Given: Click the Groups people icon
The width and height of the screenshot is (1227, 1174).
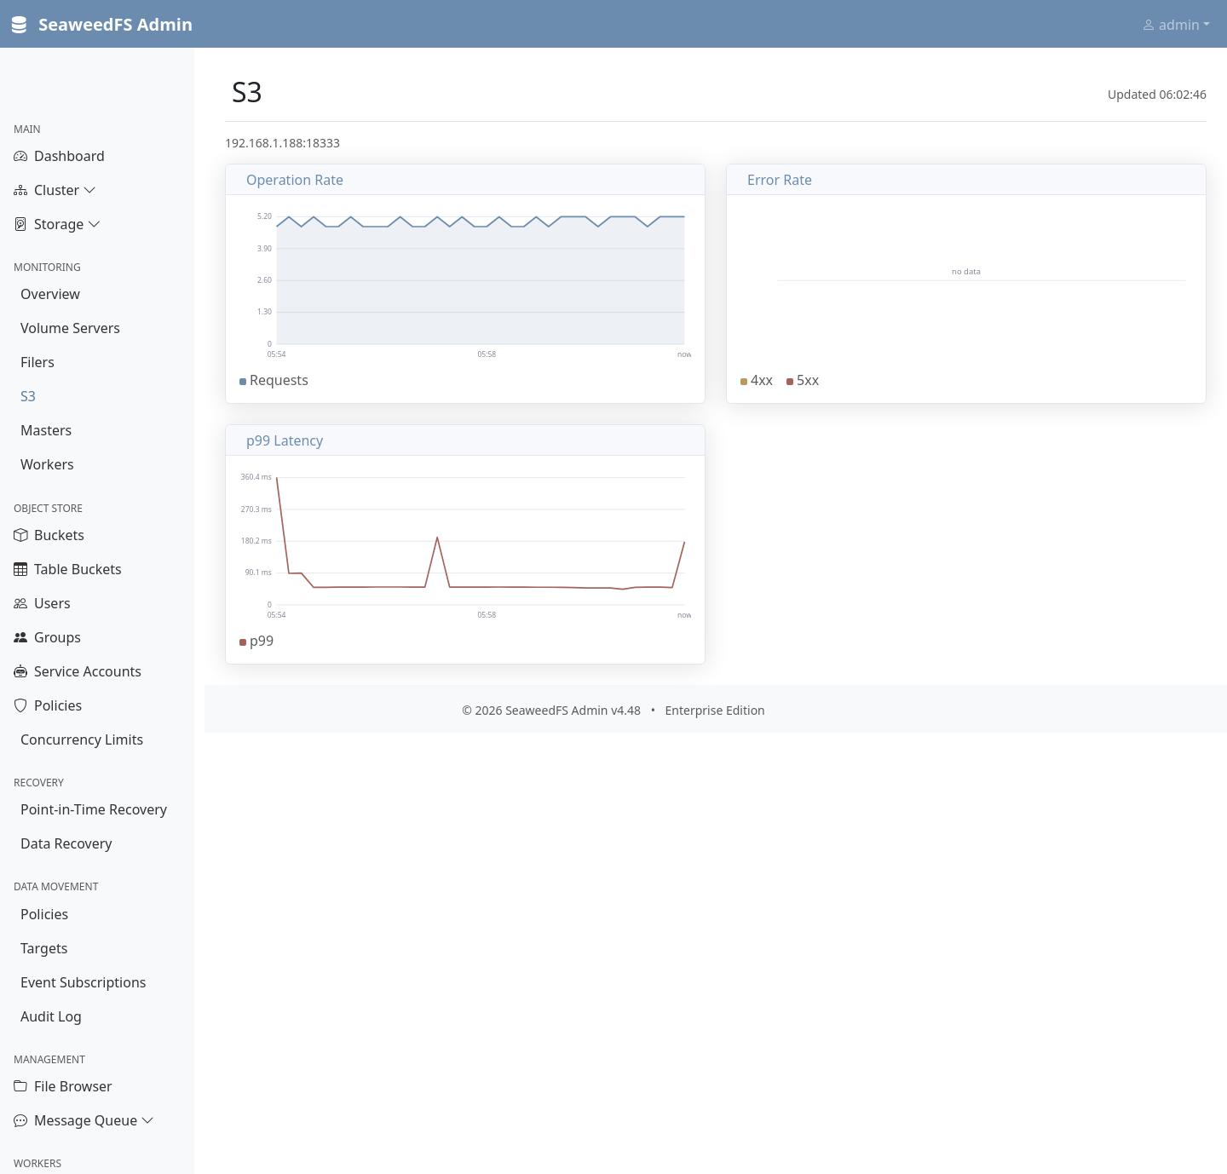Looking at the screenshot, I should tap(20, 637).
